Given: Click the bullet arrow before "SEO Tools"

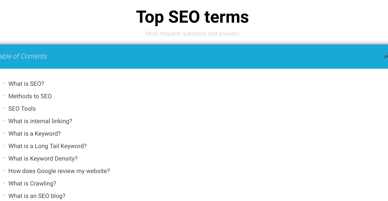Looking at the screenshot, I should [4, 108].
